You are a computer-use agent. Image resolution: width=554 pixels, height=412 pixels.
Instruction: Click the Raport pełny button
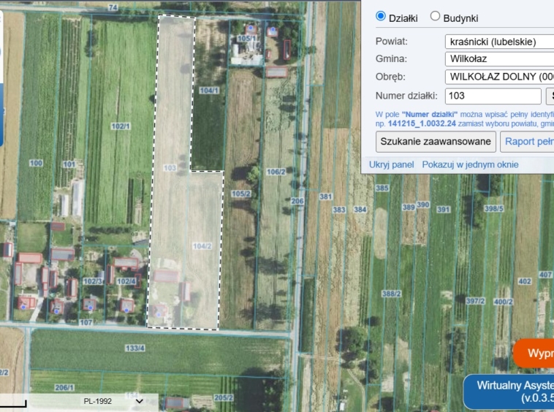[x=527, y=141]
